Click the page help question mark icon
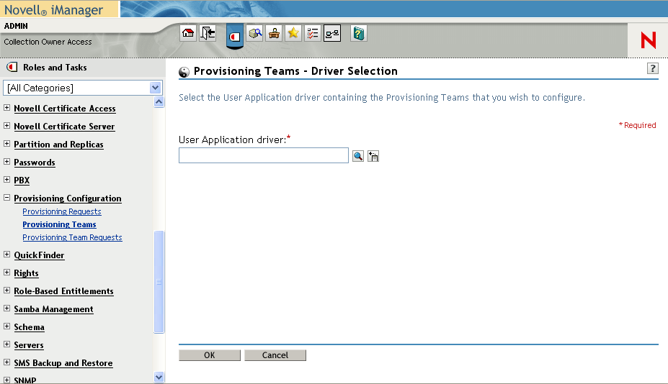 [653, 68]
